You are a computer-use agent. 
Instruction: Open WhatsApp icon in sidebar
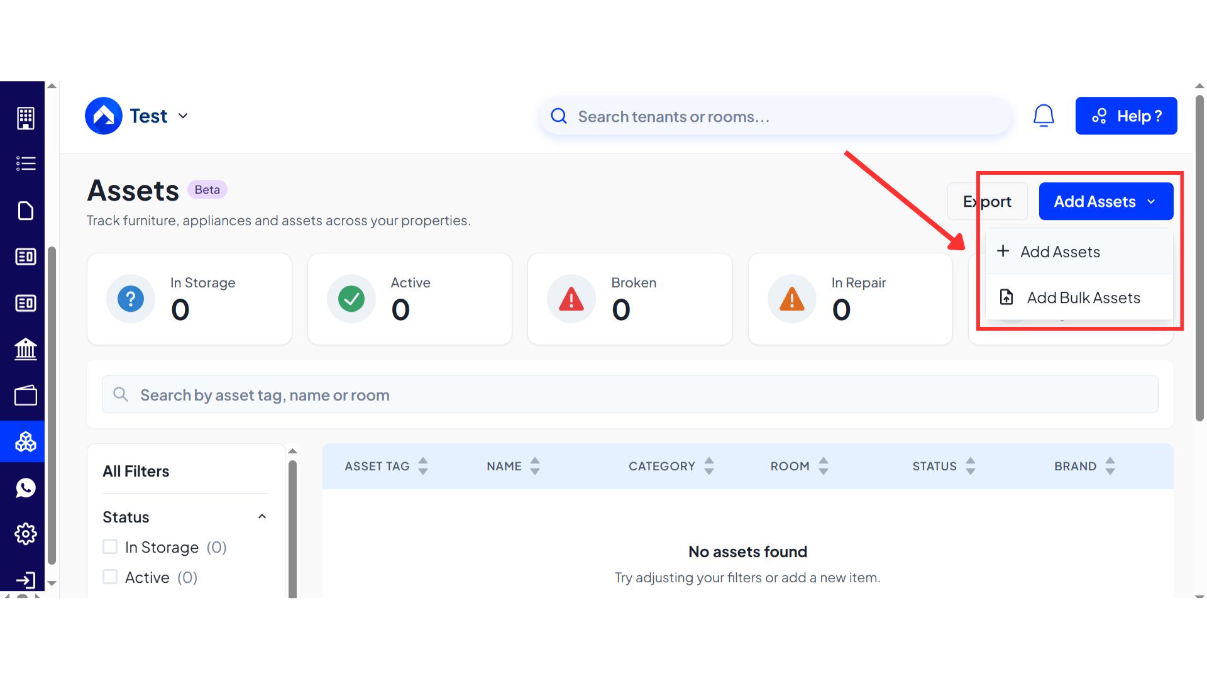pyautogui.click(x=25, y=488)
